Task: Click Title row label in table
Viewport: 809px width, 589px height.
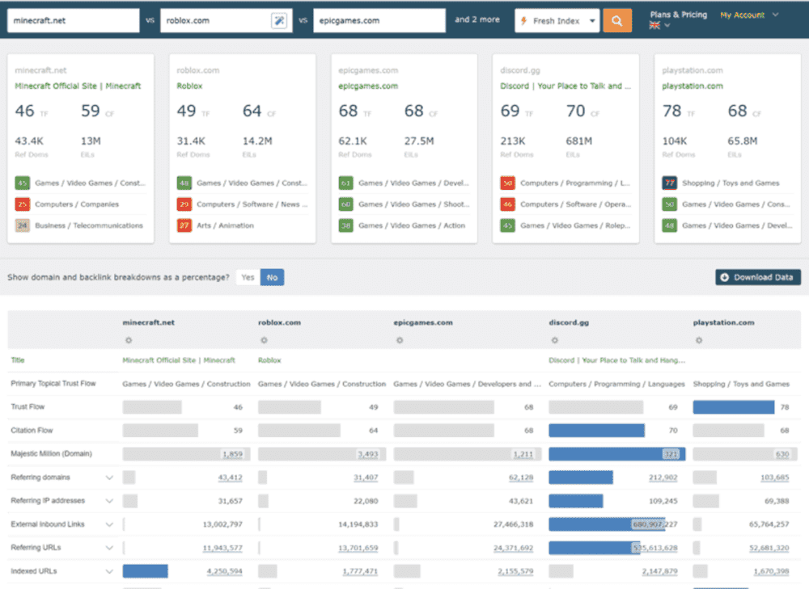Action: click(18, 360)
